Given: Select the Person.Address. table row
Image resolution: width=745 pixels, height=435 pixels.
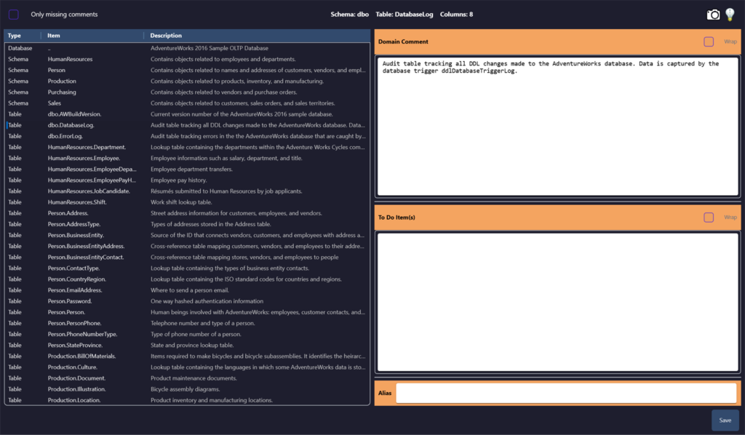Looking at the screenshot, I should [187, 213].
